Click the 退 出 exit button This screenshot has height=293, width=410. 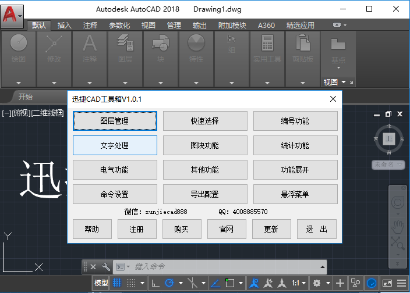[x=317, y=229]
